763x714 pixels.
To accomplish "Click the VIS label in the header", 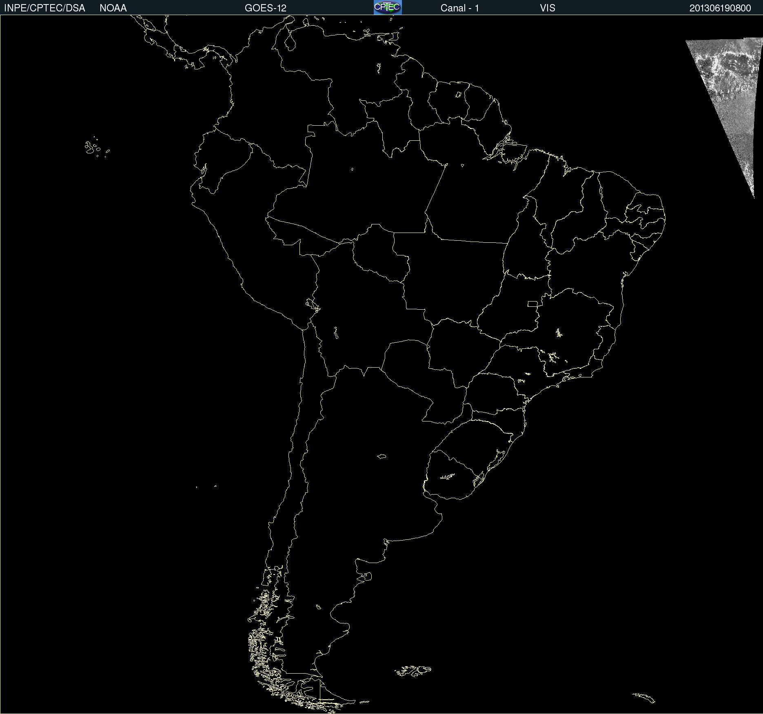I will [548, 8].
